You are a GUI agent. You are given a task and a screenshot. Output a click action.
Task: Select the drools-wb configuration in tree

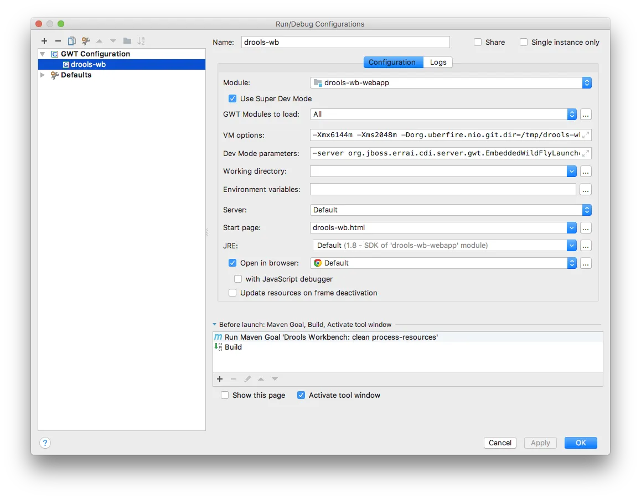point(122,65)
